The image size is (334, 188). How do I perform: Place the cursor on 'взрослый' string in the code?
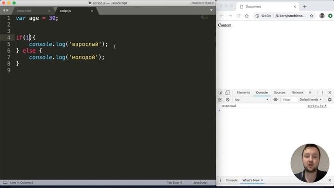pos(85,44)
